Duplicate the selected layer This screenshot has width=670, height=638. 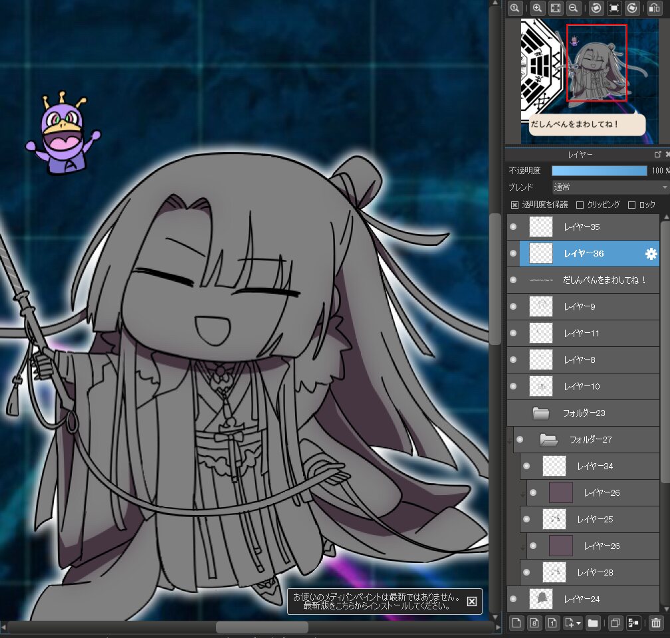tap(615, 623)
